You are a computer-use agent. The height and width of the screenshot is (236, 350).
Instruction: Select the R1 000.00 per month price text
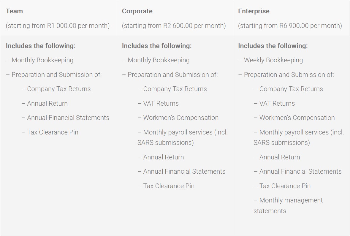pyautogui.click(x=58, y=26)
